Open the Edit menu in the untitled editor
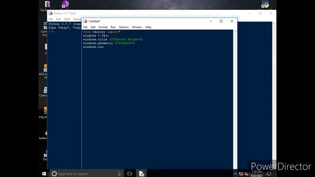315x177 pixels. [93, 27]
